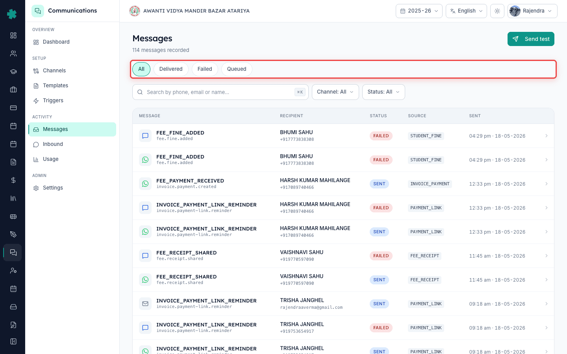Click the green app logo icon
The width and height of the screenshot is (567, 354).
[12, 14]
